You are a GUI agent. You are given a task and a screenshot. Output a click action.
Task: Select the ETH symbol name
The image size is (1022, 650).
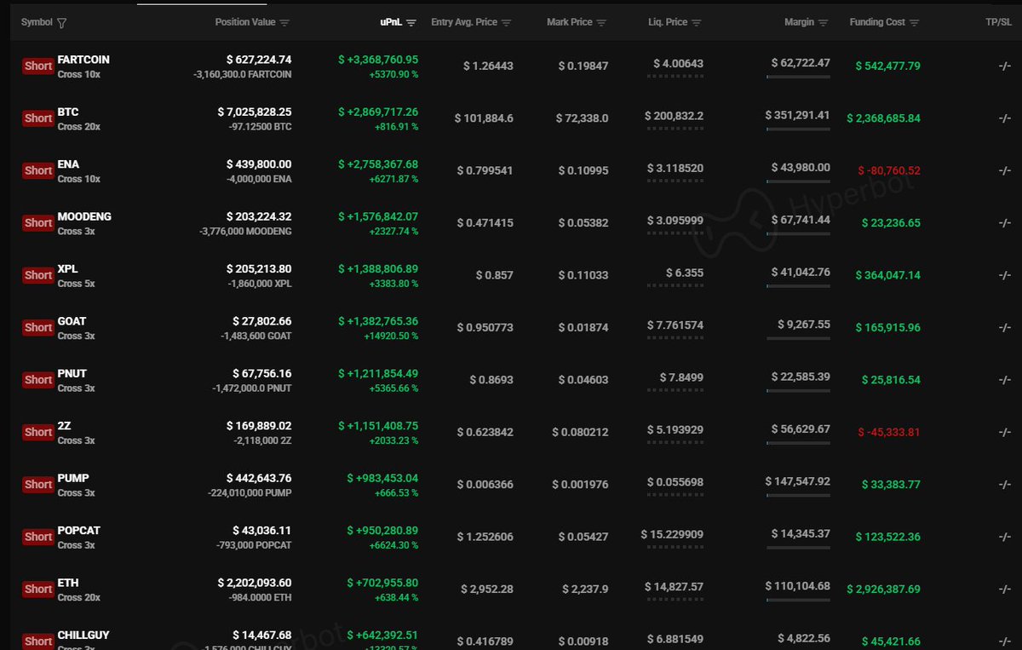tap(68, 583)
